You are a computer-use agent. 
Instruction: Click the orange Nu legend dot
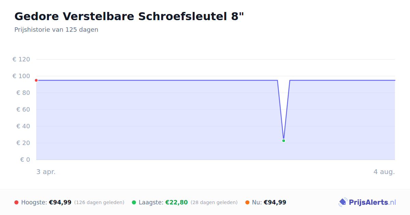pyautogui.click(x=247, y=202)
